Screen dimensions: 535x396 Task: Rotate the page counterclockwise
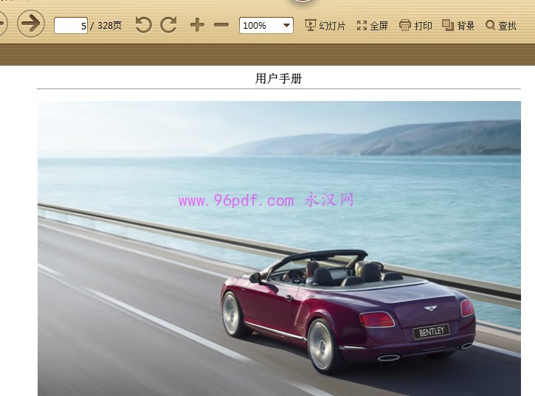click(143, 25)
